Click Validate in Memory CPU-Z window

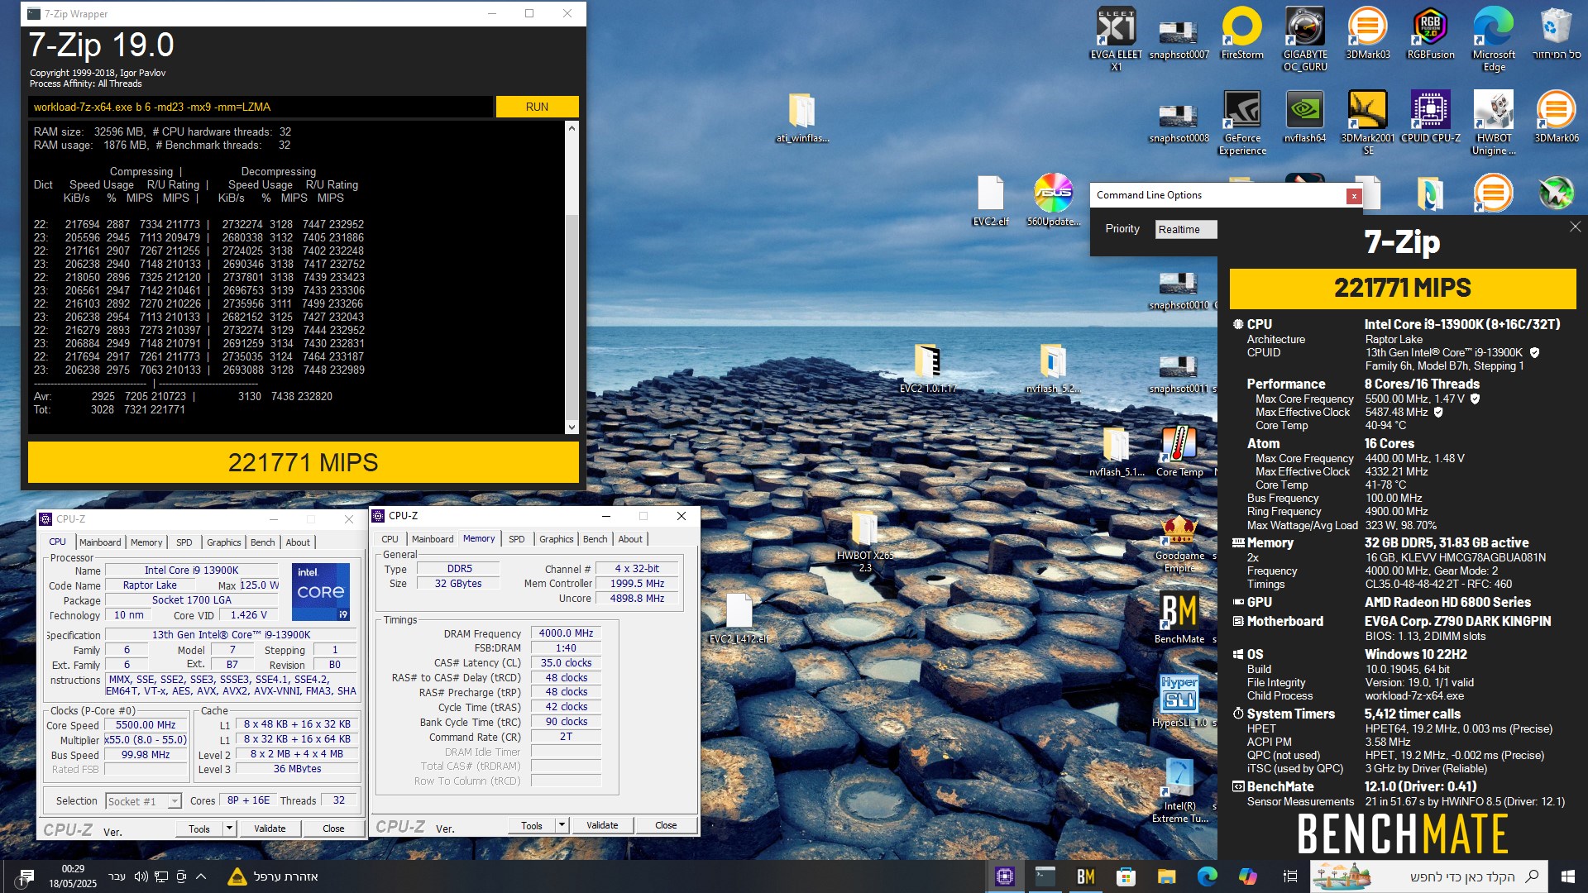pos(602,825)
